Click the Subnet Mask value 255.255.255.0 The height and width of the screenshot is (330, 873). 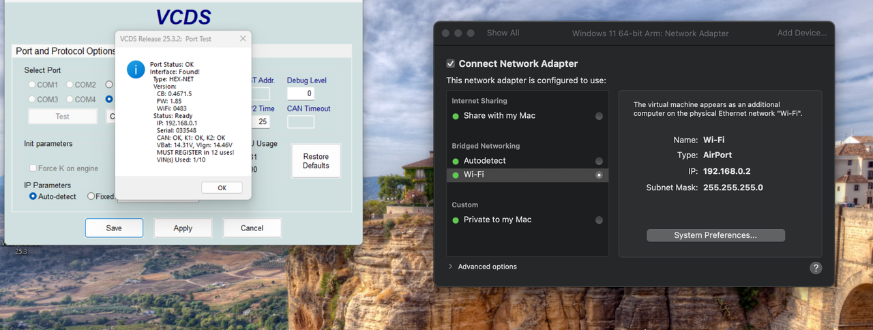pyautogui.click(x=733, y=187)
